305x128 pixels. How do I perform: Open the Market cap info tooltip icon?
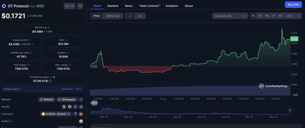[x=49, y=27]
